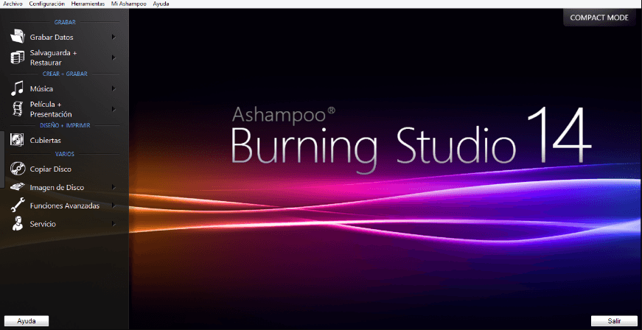Click the Salir button to exit
The image size is (642, 330).
coord(614,321)
